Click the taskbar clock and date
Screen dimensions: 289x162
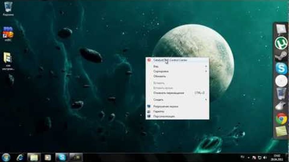click(276, 157)
